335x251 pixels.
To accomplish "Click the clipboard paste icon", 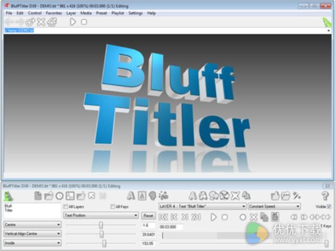I will pos(275,217).
